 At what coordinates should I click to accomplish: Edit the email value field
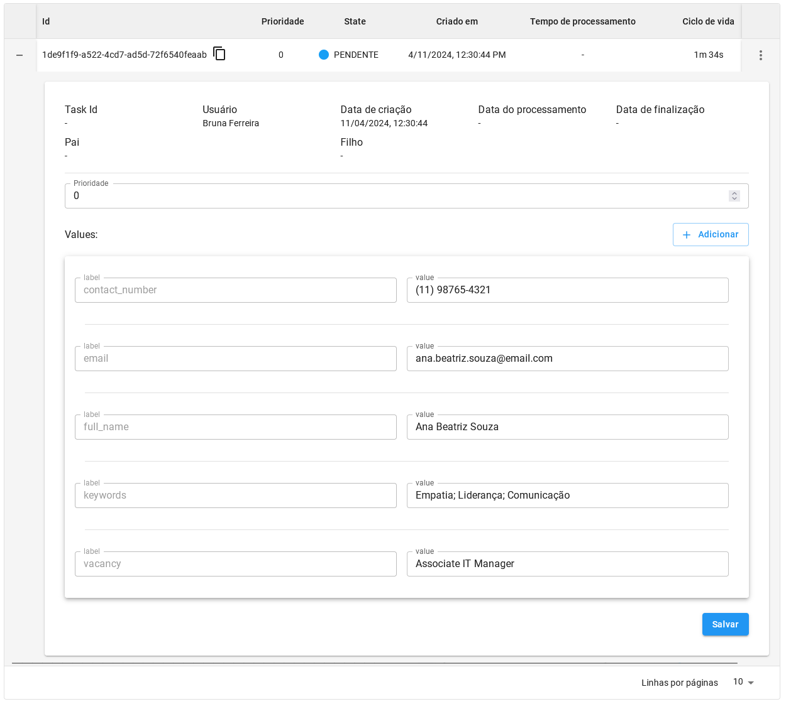point(567,359)
